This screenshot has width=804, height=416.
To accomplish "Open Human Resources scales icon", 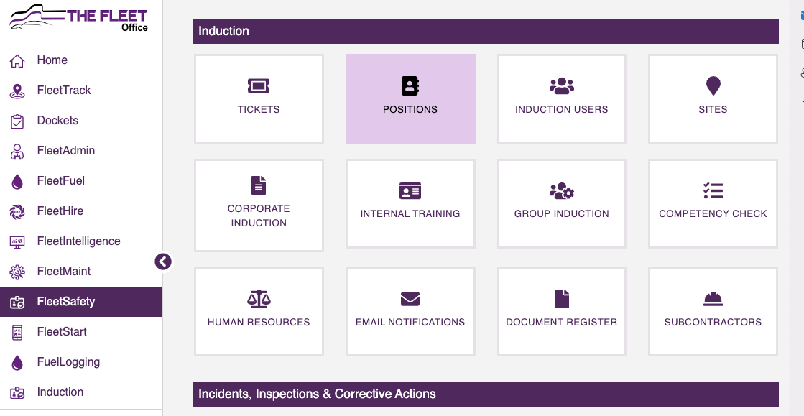I will point(259,299).
